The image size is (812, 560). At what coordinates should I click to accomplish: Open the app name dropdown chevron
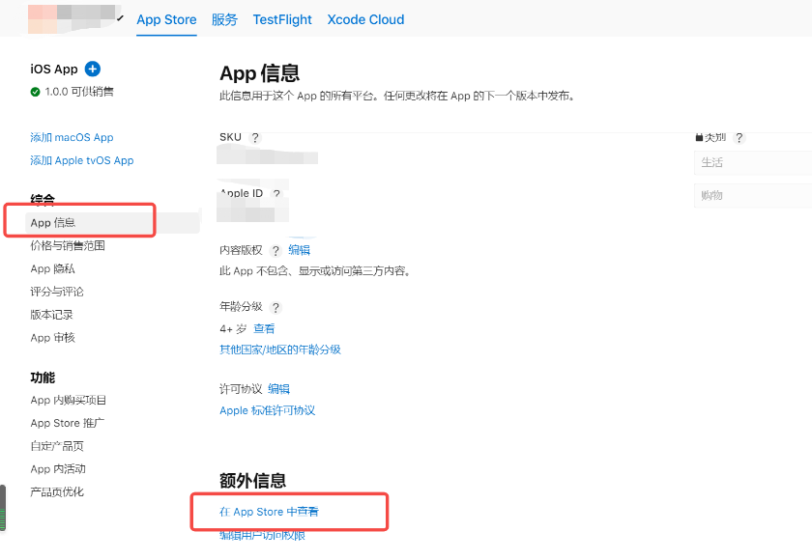coord(120,18)
